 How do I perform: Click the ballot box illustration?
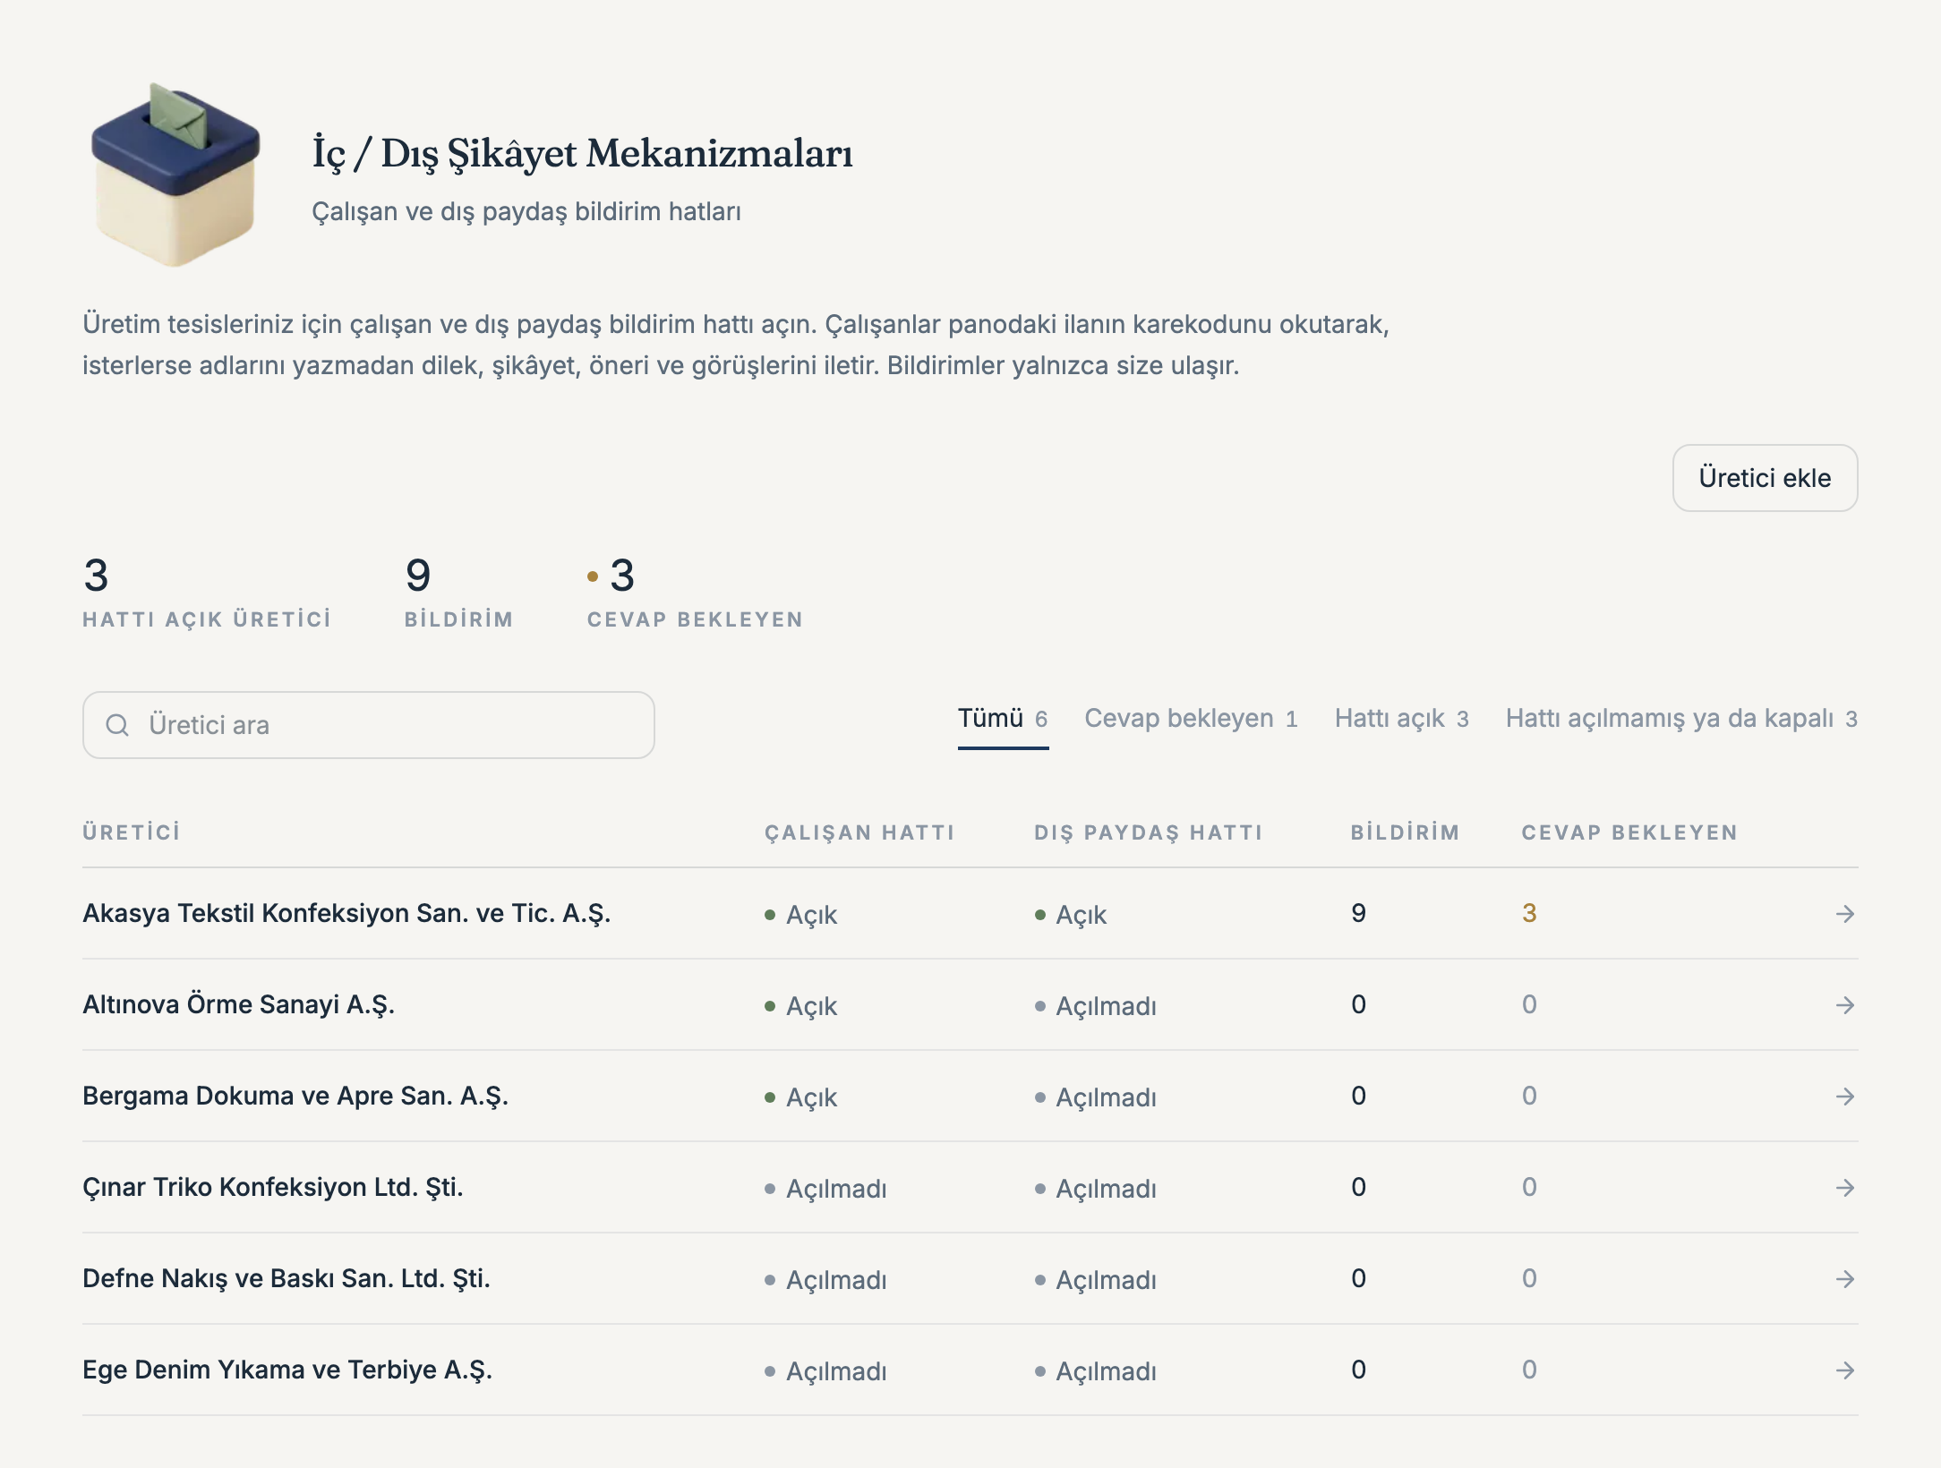(175, 175)
